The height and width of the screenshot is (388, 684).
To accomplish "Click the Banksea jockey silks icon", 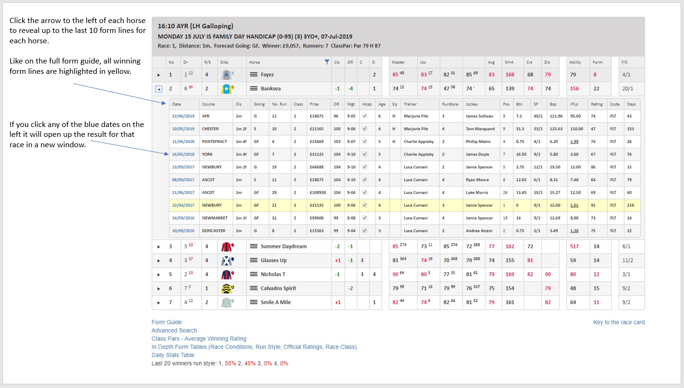I will pyautogui.click(x=228, y=88).
